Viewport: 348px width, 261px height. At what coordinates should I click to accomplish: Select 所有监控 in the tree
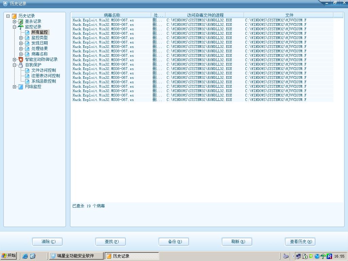click(39, 32)
